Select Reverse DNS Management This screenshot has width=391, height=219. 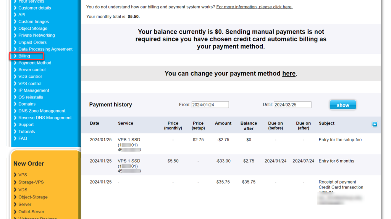coord(45,118)
